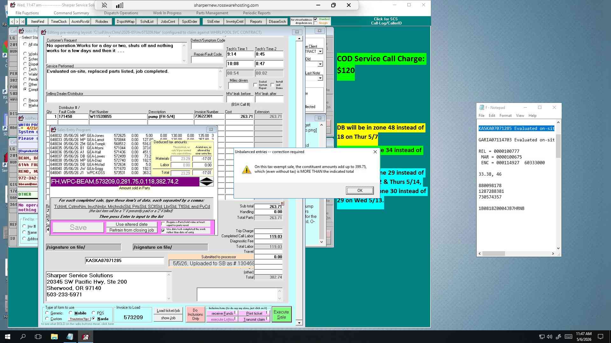Viewport: 611px width, 343px height.
Task: Expand the Last Note dropdown arrow
Action: (320, 78)
